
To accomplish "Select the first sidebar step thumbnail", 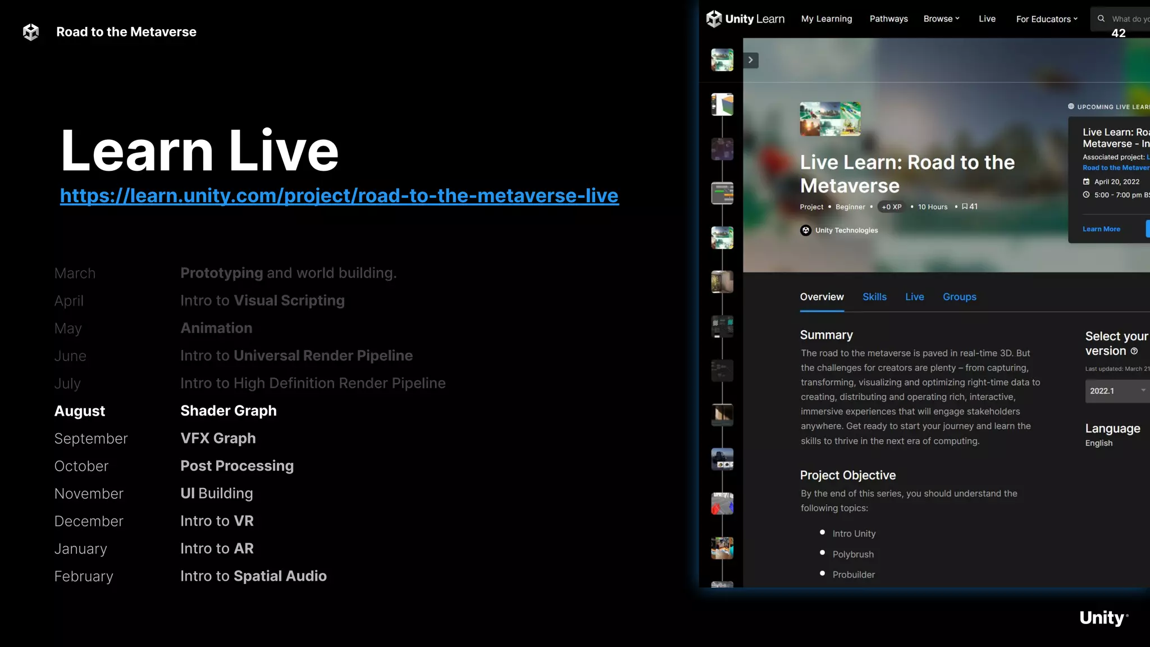I will coord(722,60).
